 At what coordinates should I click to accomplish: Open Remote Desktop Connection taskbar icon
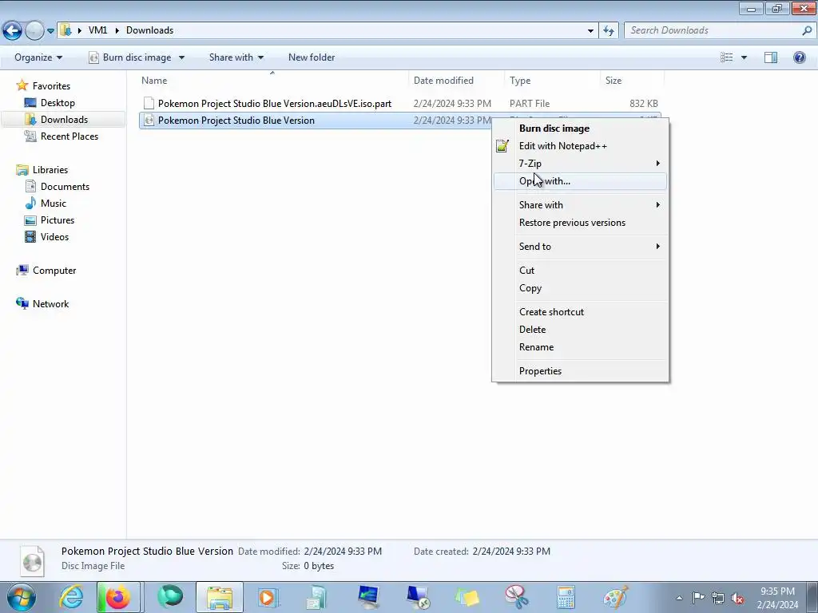click(418, 597)
